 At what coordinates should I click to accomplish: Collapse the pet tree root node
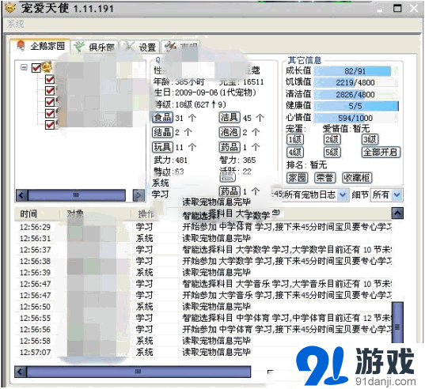click(24, 67)
